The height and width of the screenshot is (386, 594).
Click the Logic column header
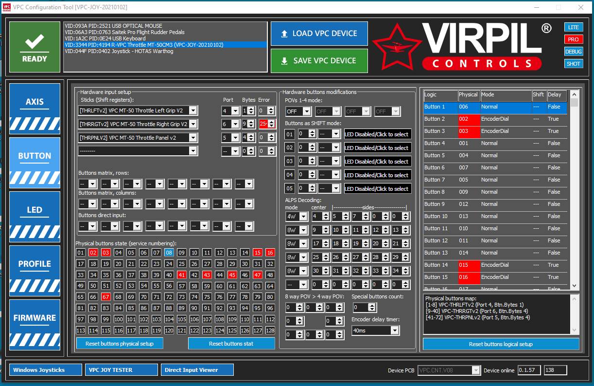click(440, 95)
